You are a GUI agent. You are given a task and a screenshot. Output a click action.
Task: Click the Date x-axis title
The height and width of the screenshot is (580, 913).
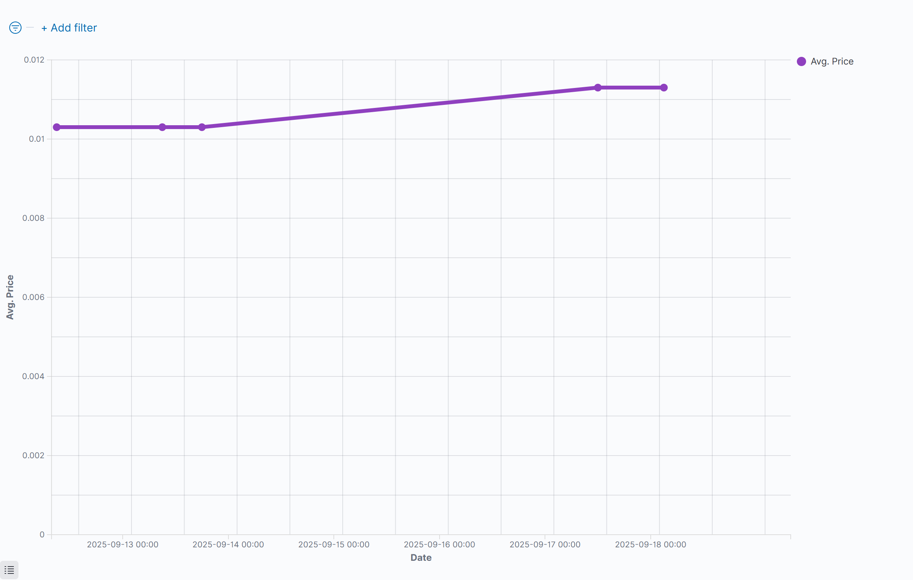coord(421,558)
